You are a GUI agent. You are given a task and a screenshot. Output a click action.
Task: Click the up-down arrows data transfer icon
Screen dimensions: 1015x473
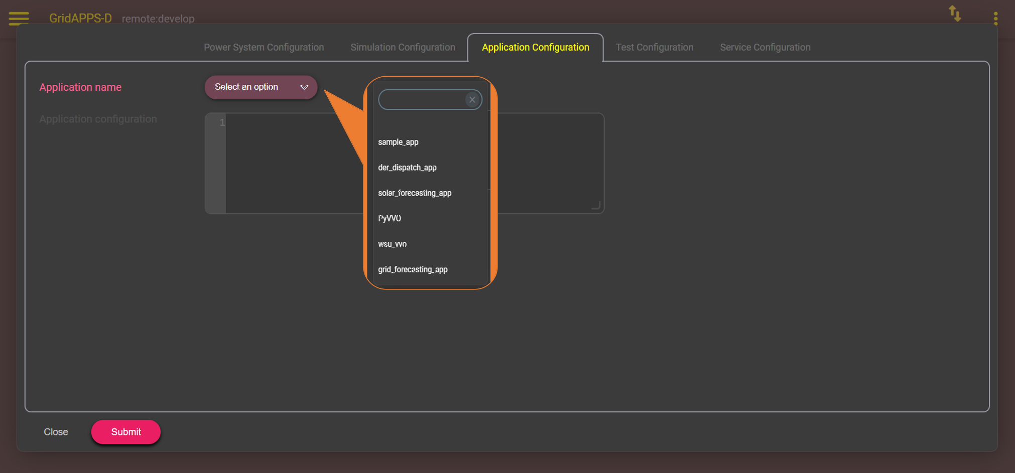click(955, 14)
